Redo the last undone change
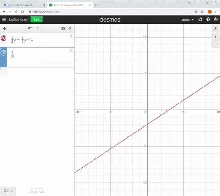 point(37,28)
